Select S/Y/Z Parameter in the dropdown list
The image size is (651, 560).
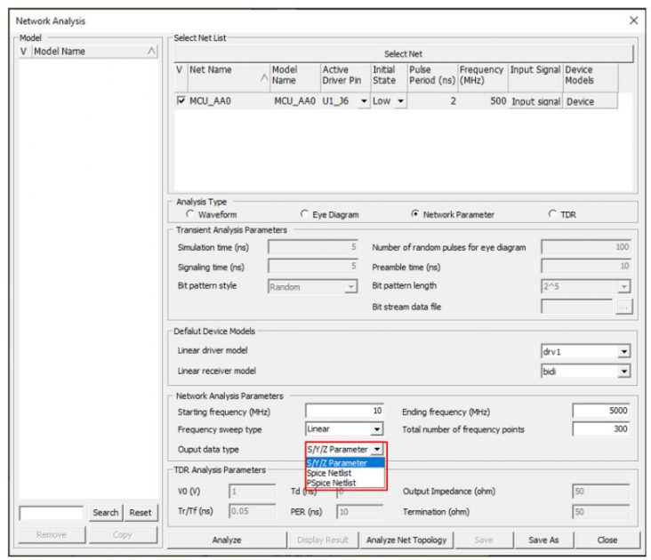(336, 462)
